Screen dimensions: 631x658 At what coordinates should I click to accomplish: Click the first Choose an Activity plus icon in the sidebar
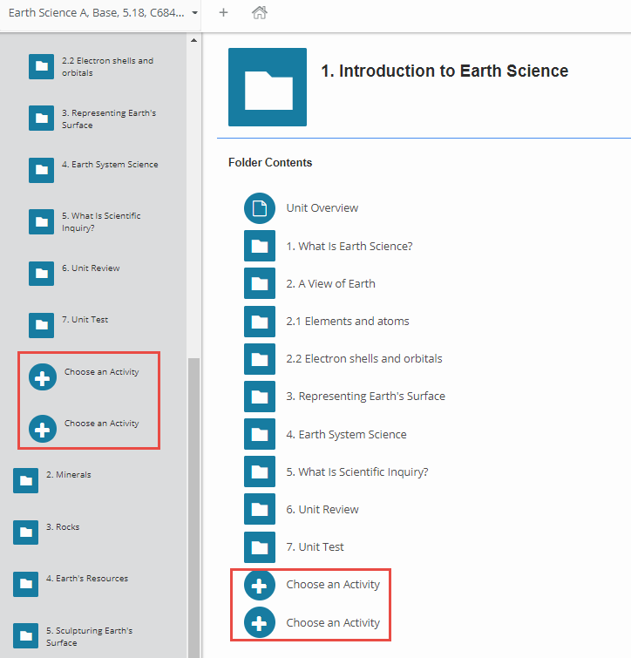pos(43,377)
